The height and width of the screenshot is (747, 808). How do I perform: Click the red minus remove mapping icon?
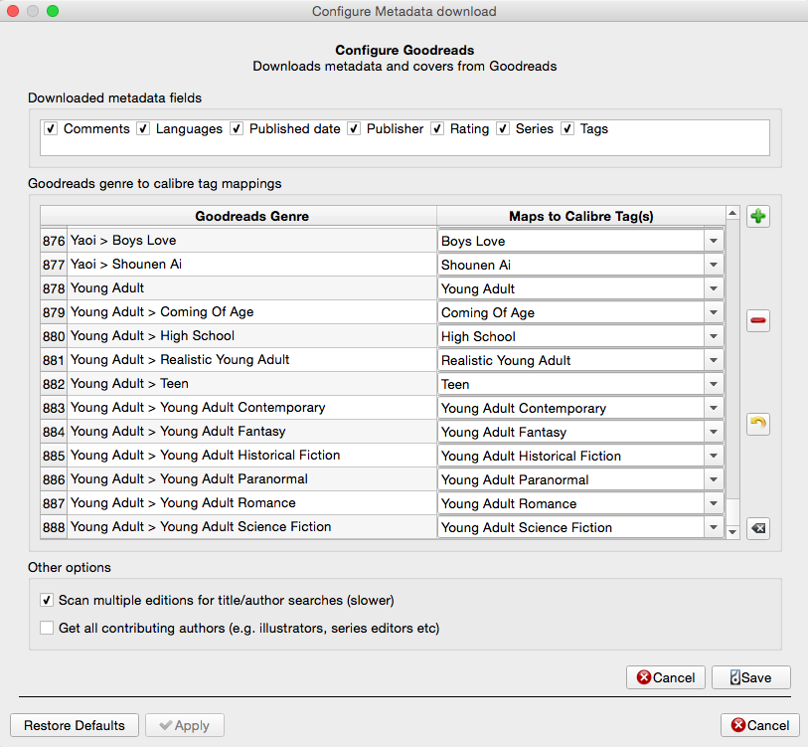pyautogui.click(x=758, y=320)
